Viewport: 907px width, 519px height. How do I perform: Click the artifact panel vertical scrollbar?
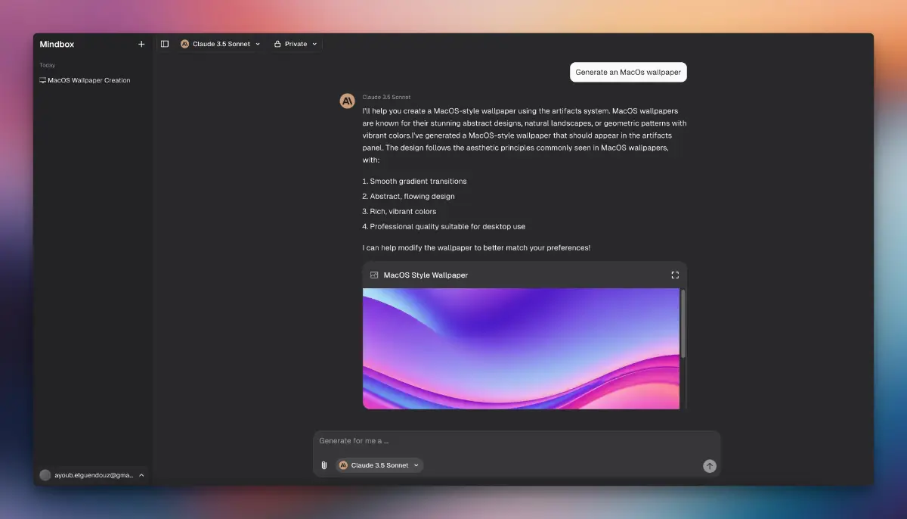[x=683, y=324]
